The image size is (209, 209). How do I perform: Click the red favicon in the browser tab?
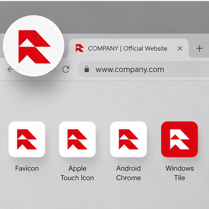click(x=79, y=48)
